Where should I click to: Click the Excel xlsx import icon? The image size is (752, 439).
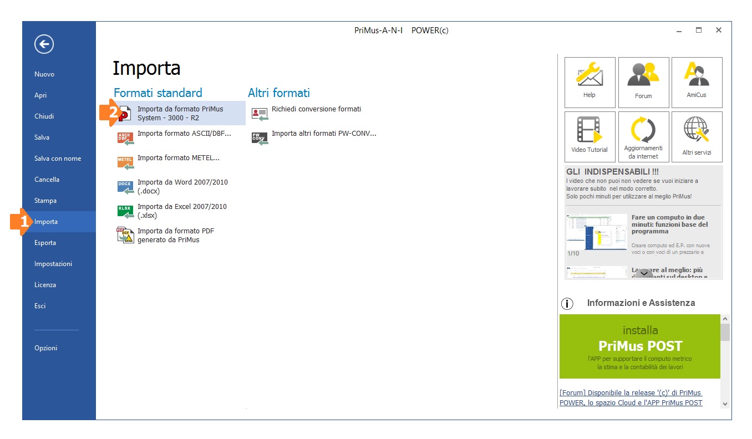click(x=125, y=211)
